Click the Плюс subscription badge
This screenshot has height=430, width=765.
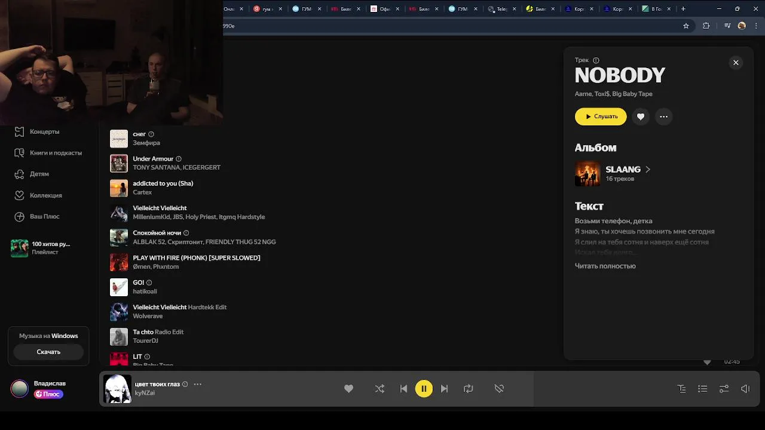coord(48,394)
